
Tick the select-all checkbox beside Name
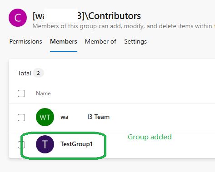pyautogui.click(x=21, y=93)
